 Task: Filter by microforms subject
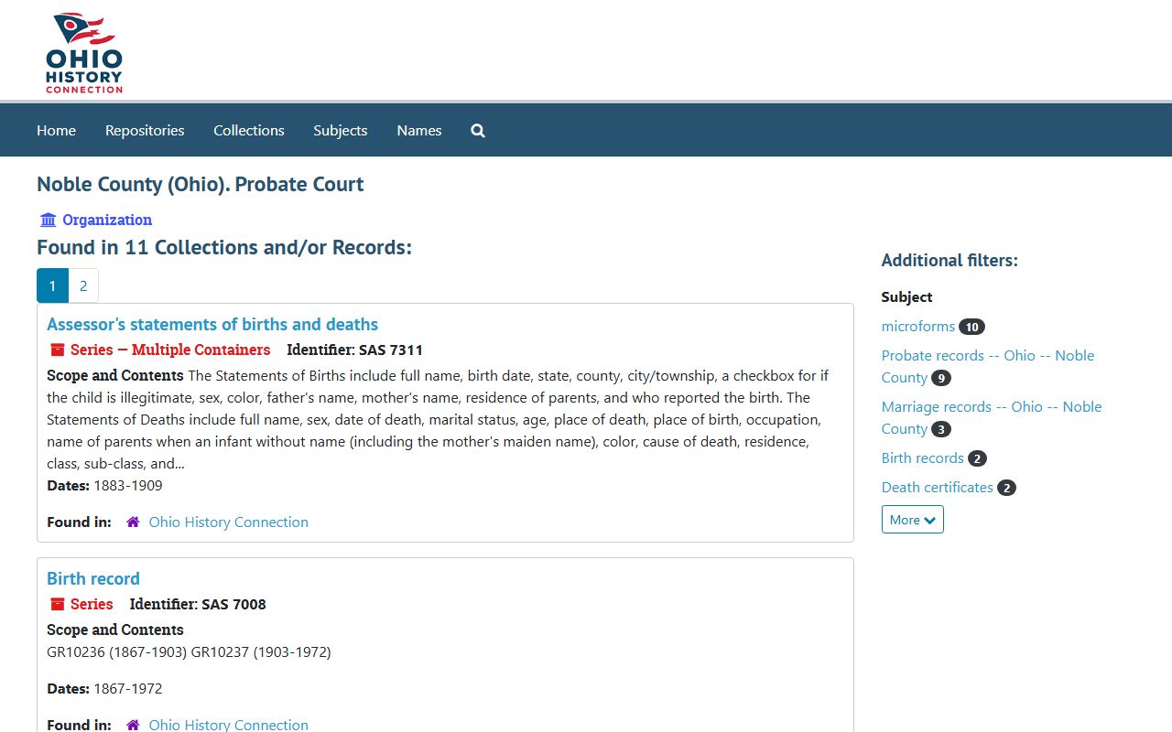(x=918, y=327)
